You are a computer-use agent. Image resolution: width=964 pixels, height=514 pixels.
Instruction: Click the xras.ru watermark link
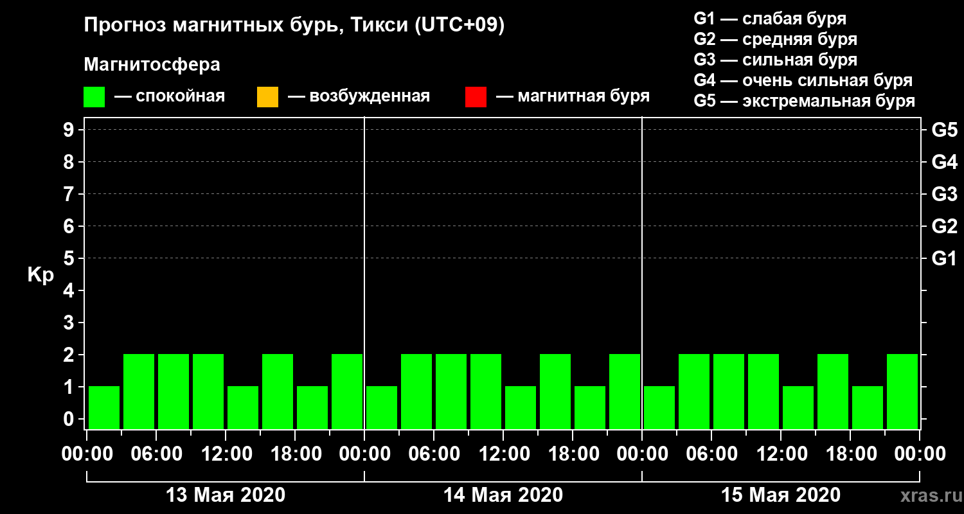[x=928, y=495]
